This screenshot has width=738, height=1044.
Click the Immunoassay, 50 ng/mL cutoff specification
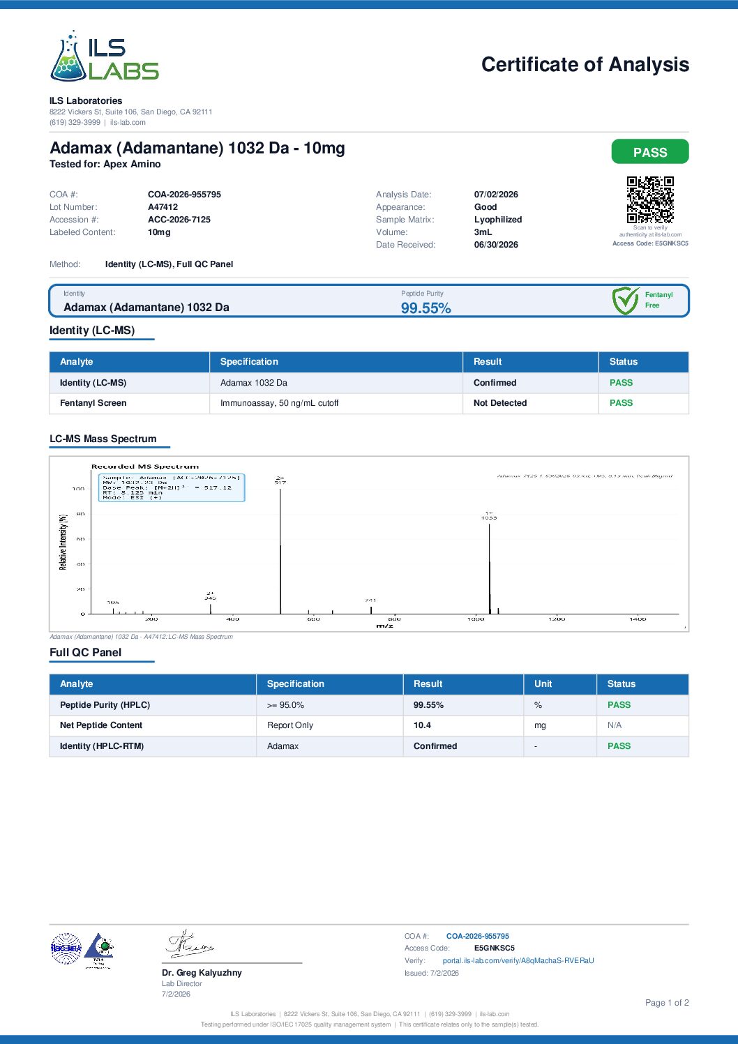(x=279, y=403)
